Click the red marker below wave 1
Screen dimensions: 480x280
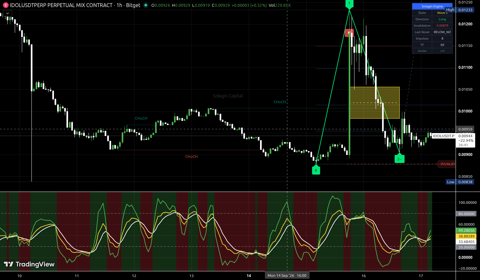pos(349,33)
